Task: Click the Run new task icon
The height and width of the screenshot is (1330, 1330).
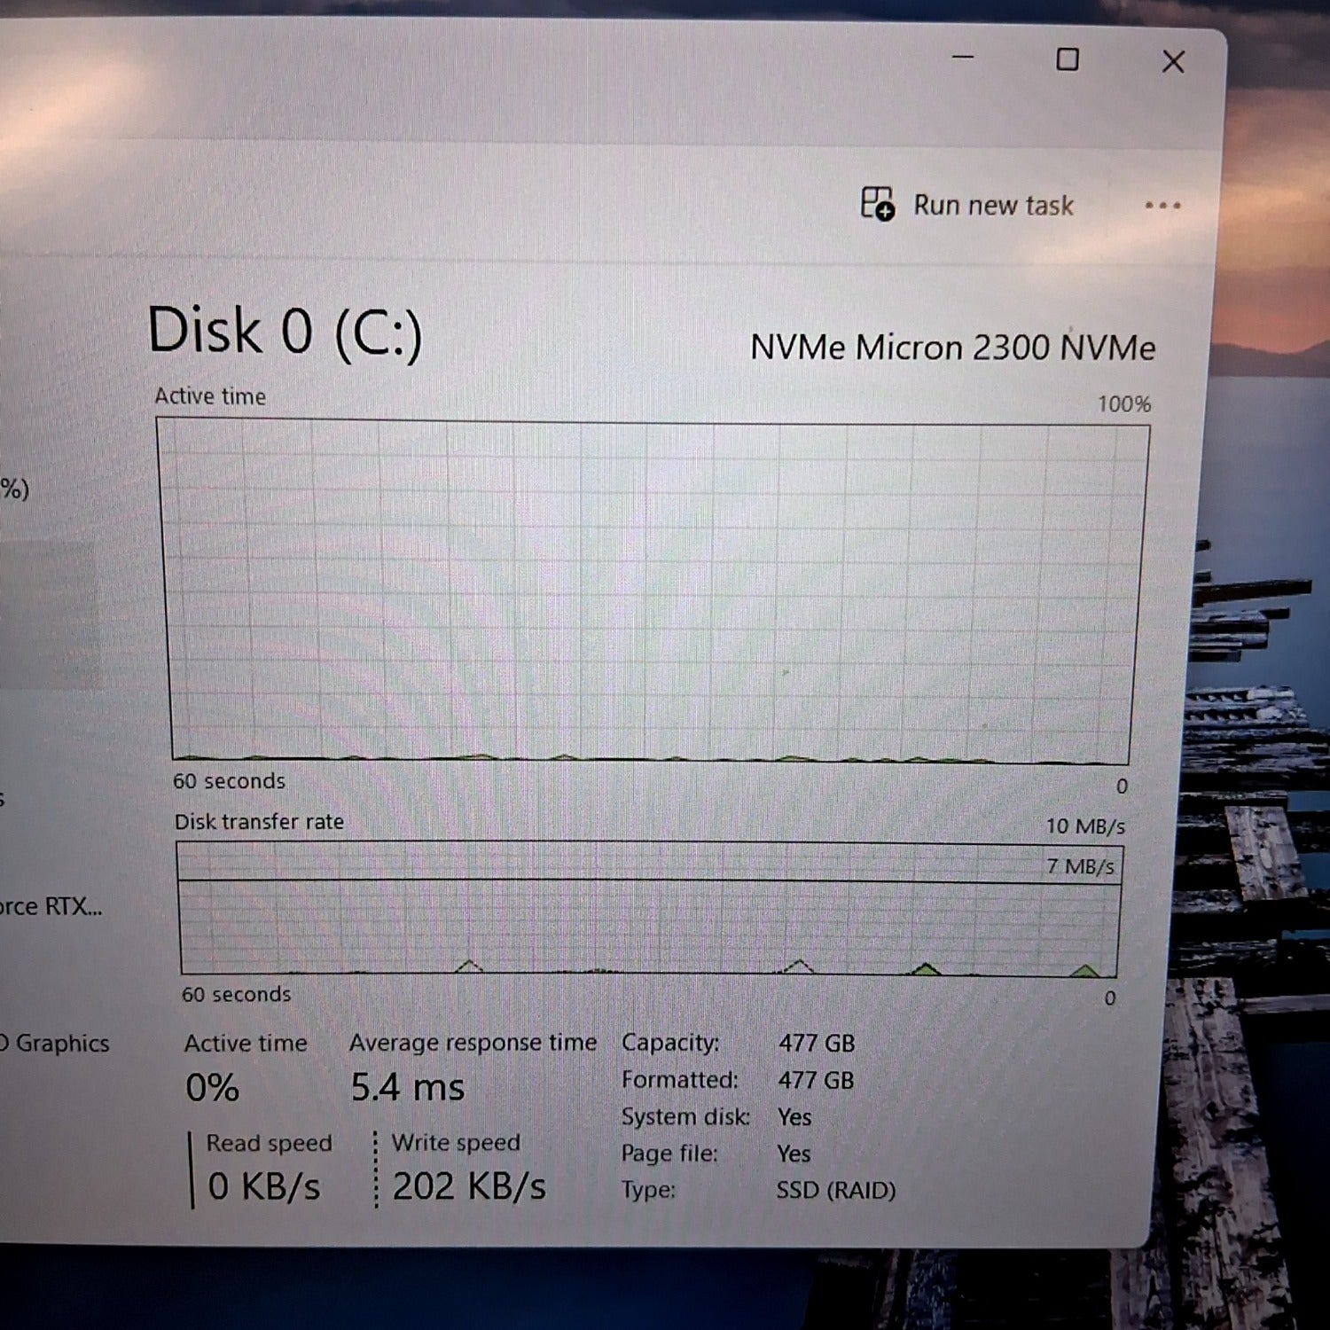Action: click(878, 205)
